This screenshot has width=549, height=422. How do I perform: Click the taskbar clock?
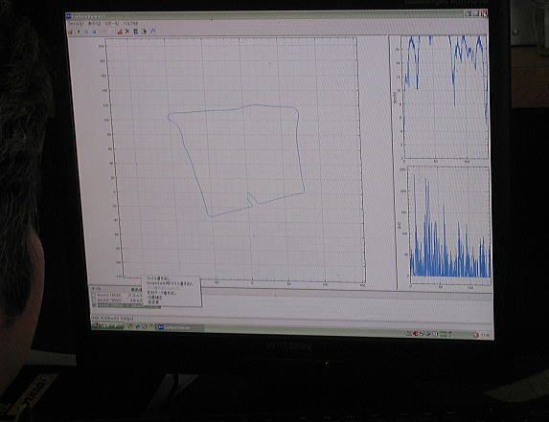(485, 335)
